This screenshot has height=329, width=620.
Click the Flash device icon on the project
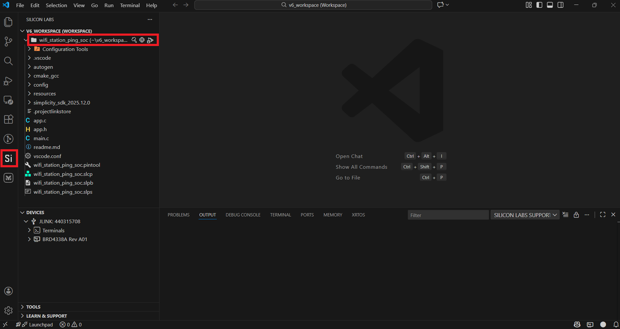142,40
